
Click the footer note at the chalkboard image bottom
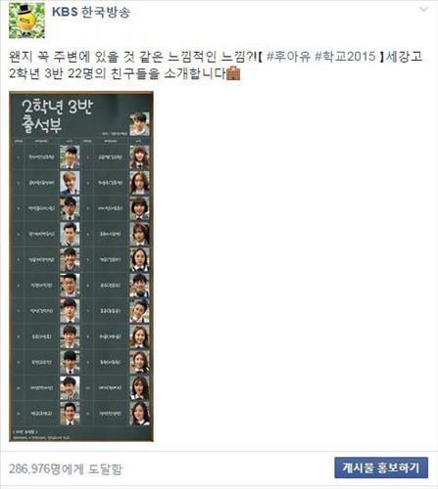coord(40,434)
